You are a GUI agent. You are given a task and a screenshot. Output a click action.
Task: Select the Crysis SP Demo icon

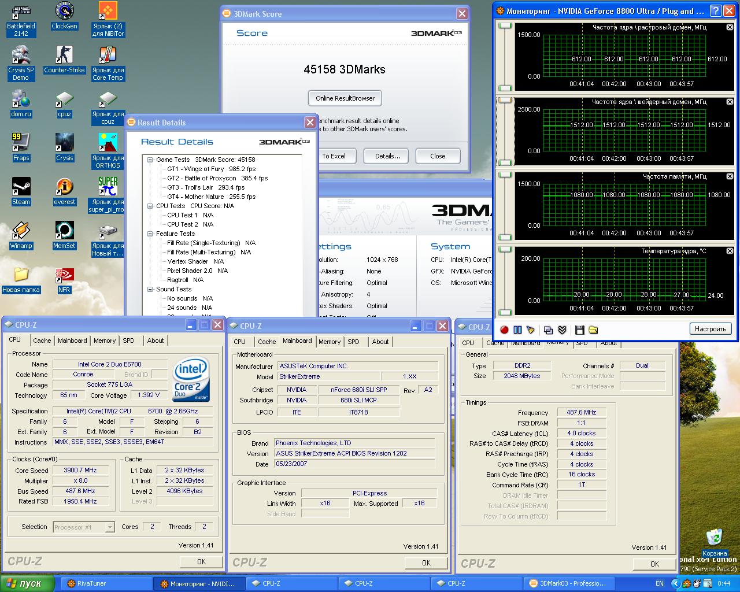tap(21, 64)
